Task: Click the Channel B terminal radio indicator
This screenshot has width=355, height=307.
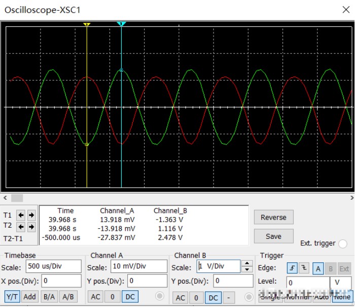Action: pyautogui.click(x=249, y=297)
